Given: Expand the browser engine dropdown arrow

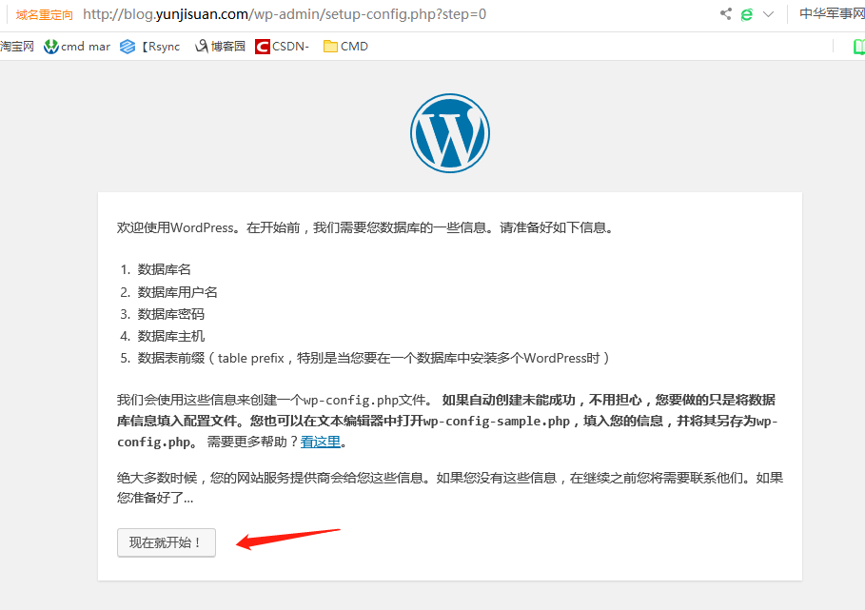Looking at the screenshot, I should (768, 14).
